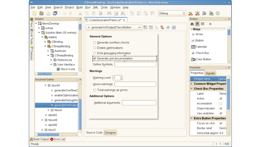Click the Define Symbols text field

[x=135, y=65]
